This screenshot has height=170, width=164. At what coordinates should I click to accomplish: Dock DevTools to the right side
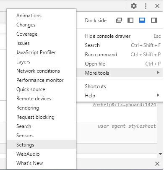coord(154,20)
